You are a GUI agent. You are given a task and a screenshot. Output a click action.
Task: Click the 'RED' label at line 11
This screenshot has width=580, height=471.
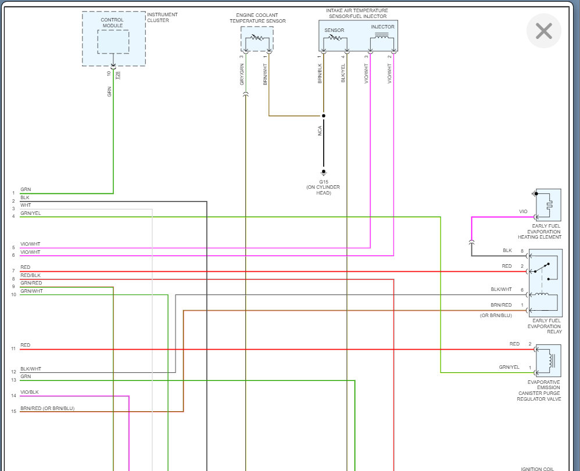25,346
